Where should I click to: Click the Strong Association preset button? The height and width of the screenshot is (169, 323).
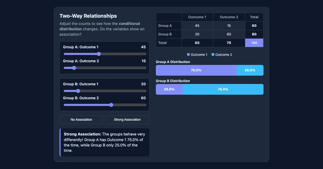[x=127, y=120]
